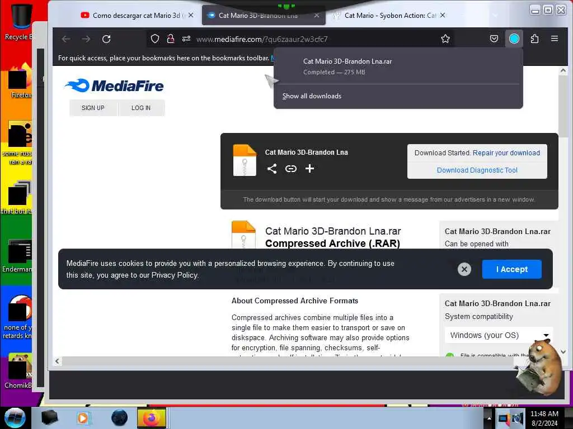Open the media player taskbar icon
The height and width of the screenshot is (429, 573).
click(x=83, y=418)
